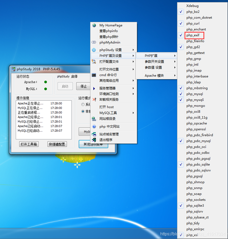
Task: Choose the 打开 host menu item
Action: (x=114, y=107)
